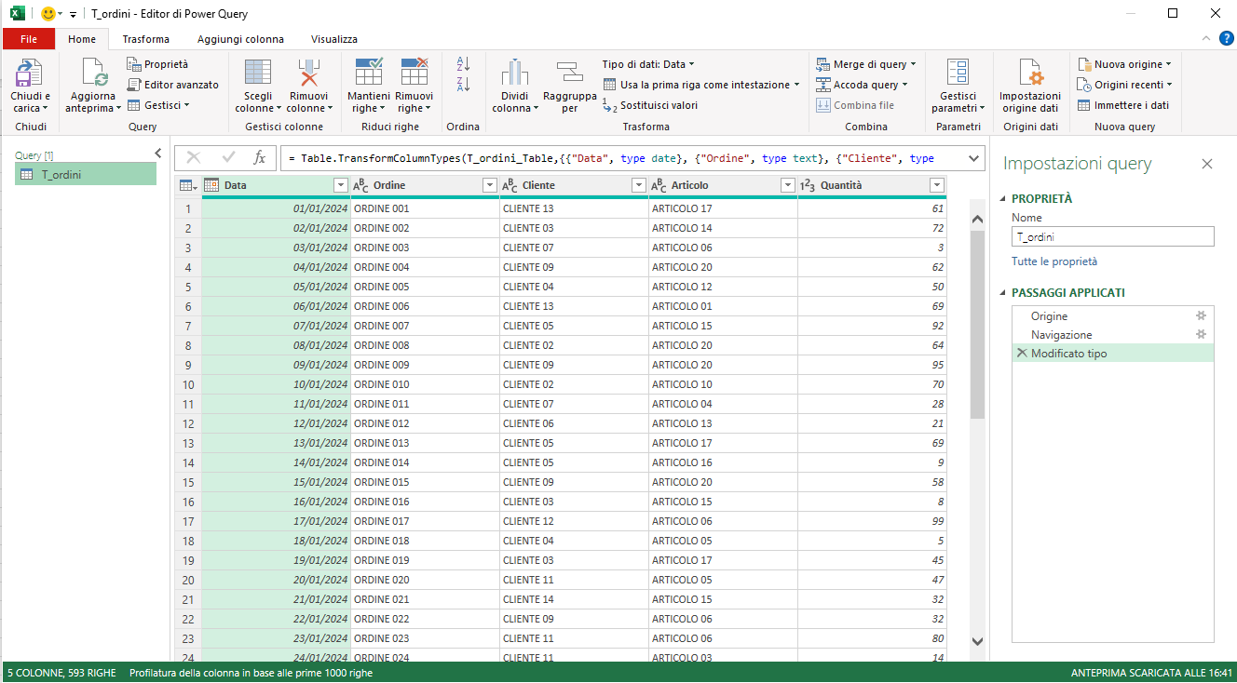Click the Nome input field
This screenshot has height=683, width=1237.
coord(1113,236)
